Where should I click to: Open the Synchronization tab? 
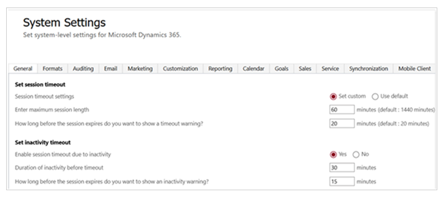[368, 69]
